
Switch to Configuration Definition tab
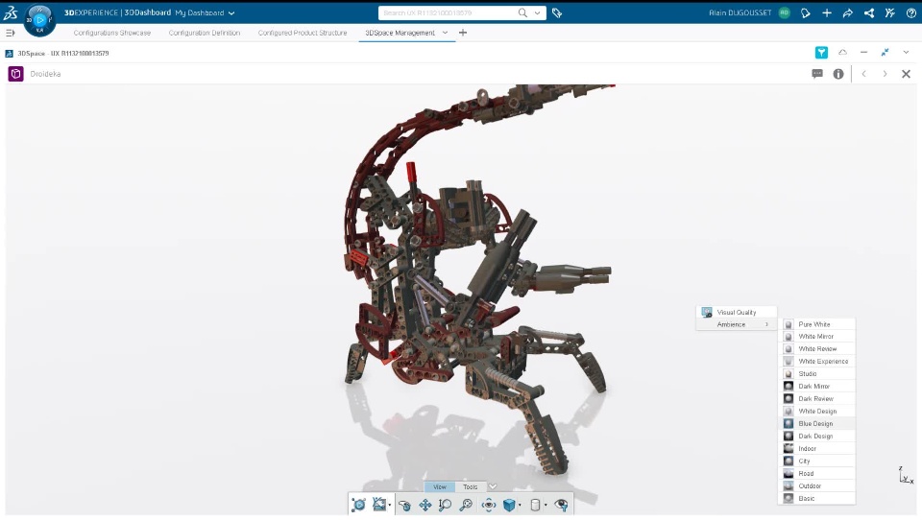(204, 33)
